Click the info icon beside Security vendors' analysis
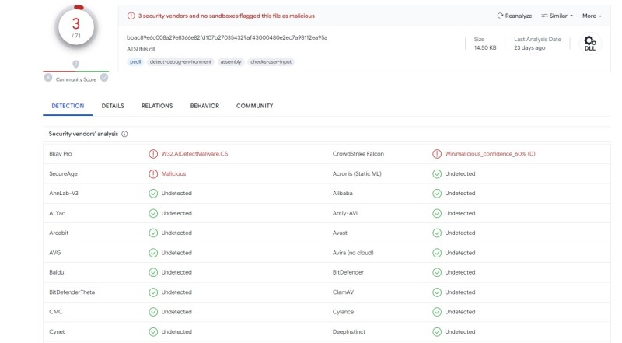The width and height of the screenshot is (622, 343). tap(124, 134)
